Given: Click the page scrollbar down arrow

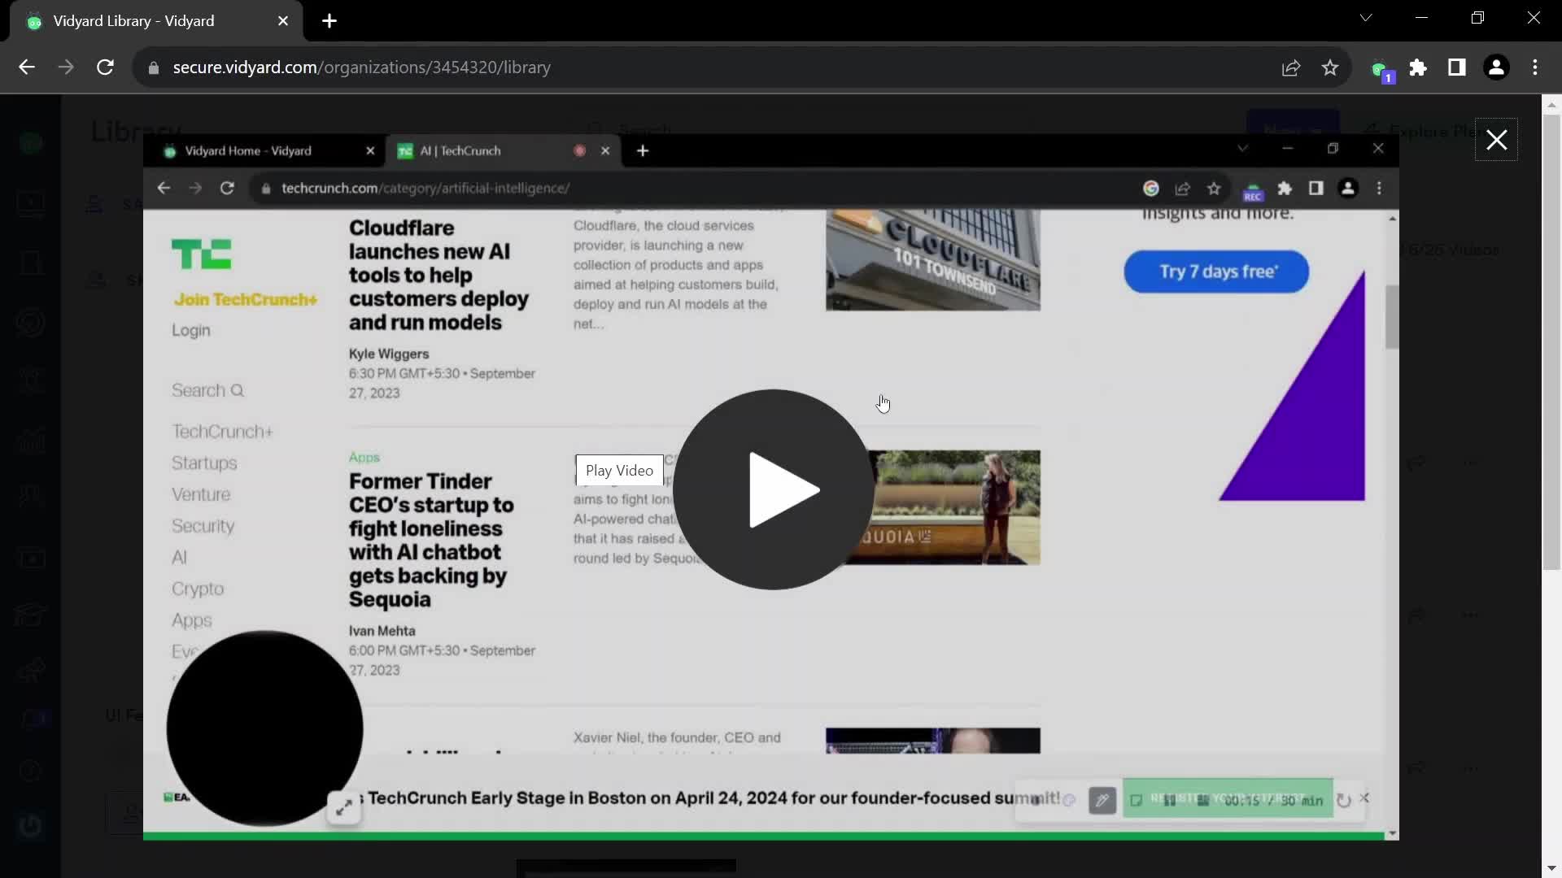Looking at the screenshot, I should click(x=1551, y=868).
